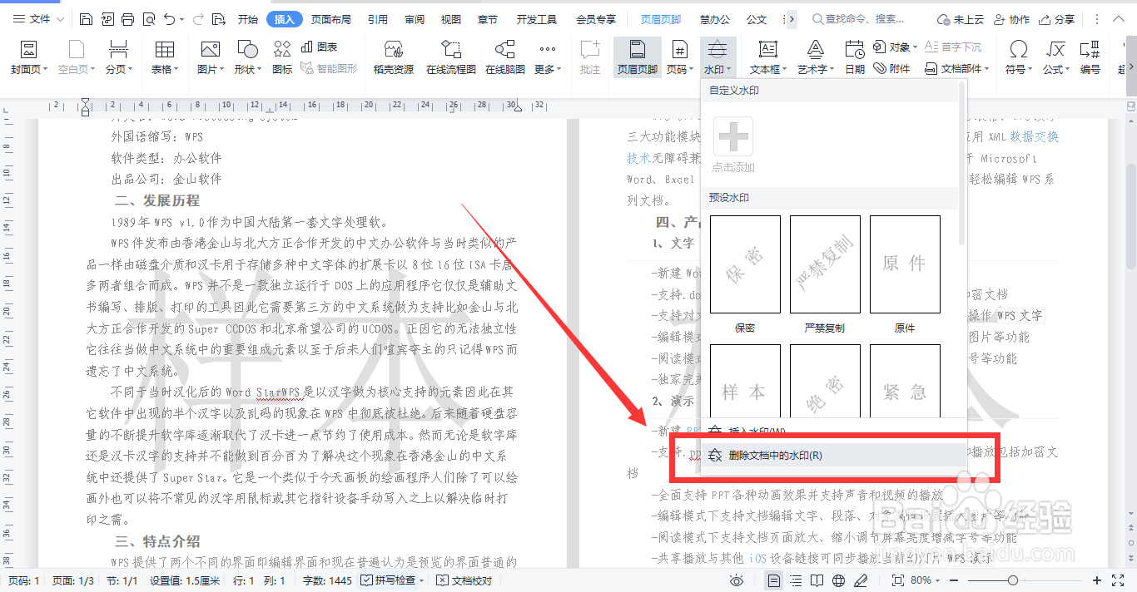Toggle eye protection mode icon in status bar
The height and width of the screenshot is (592, 1137).
point(737,580)
